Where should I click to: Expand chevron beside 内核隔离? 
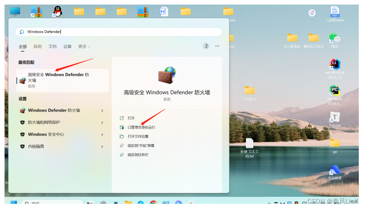pyautogui.click(x=102, y=147)
